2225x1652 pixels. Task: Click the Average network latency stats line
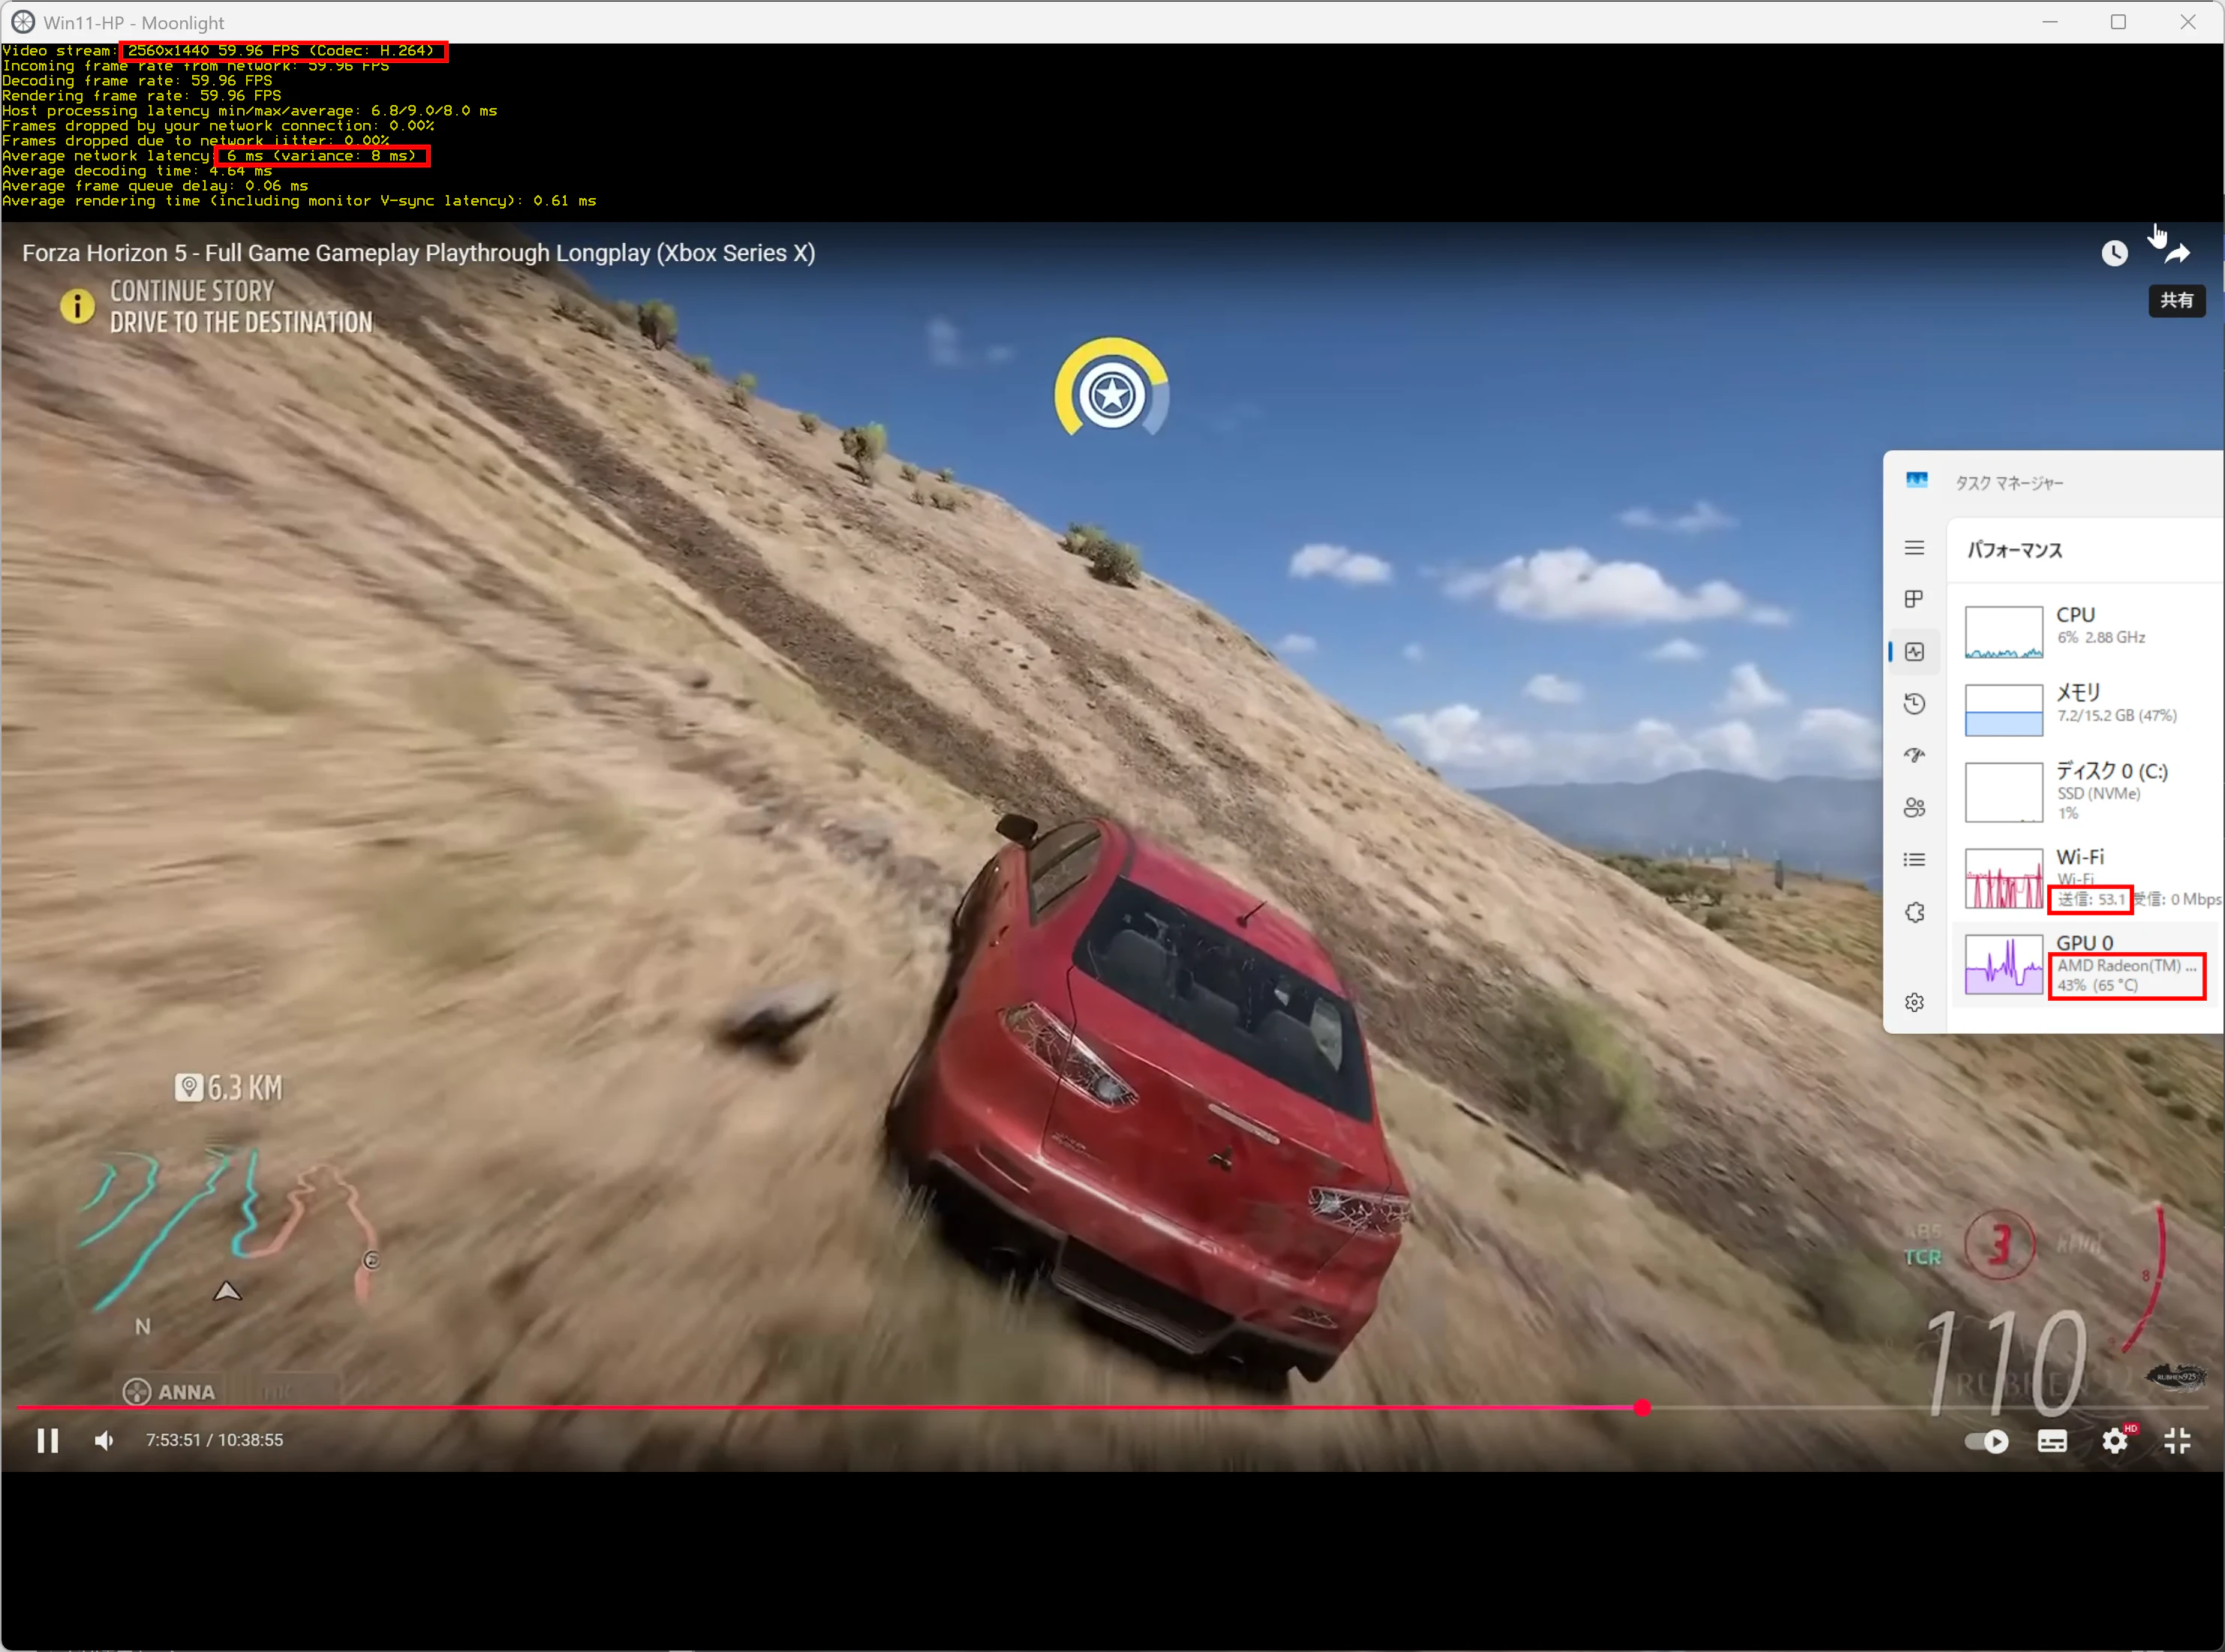tap(209, 156)
